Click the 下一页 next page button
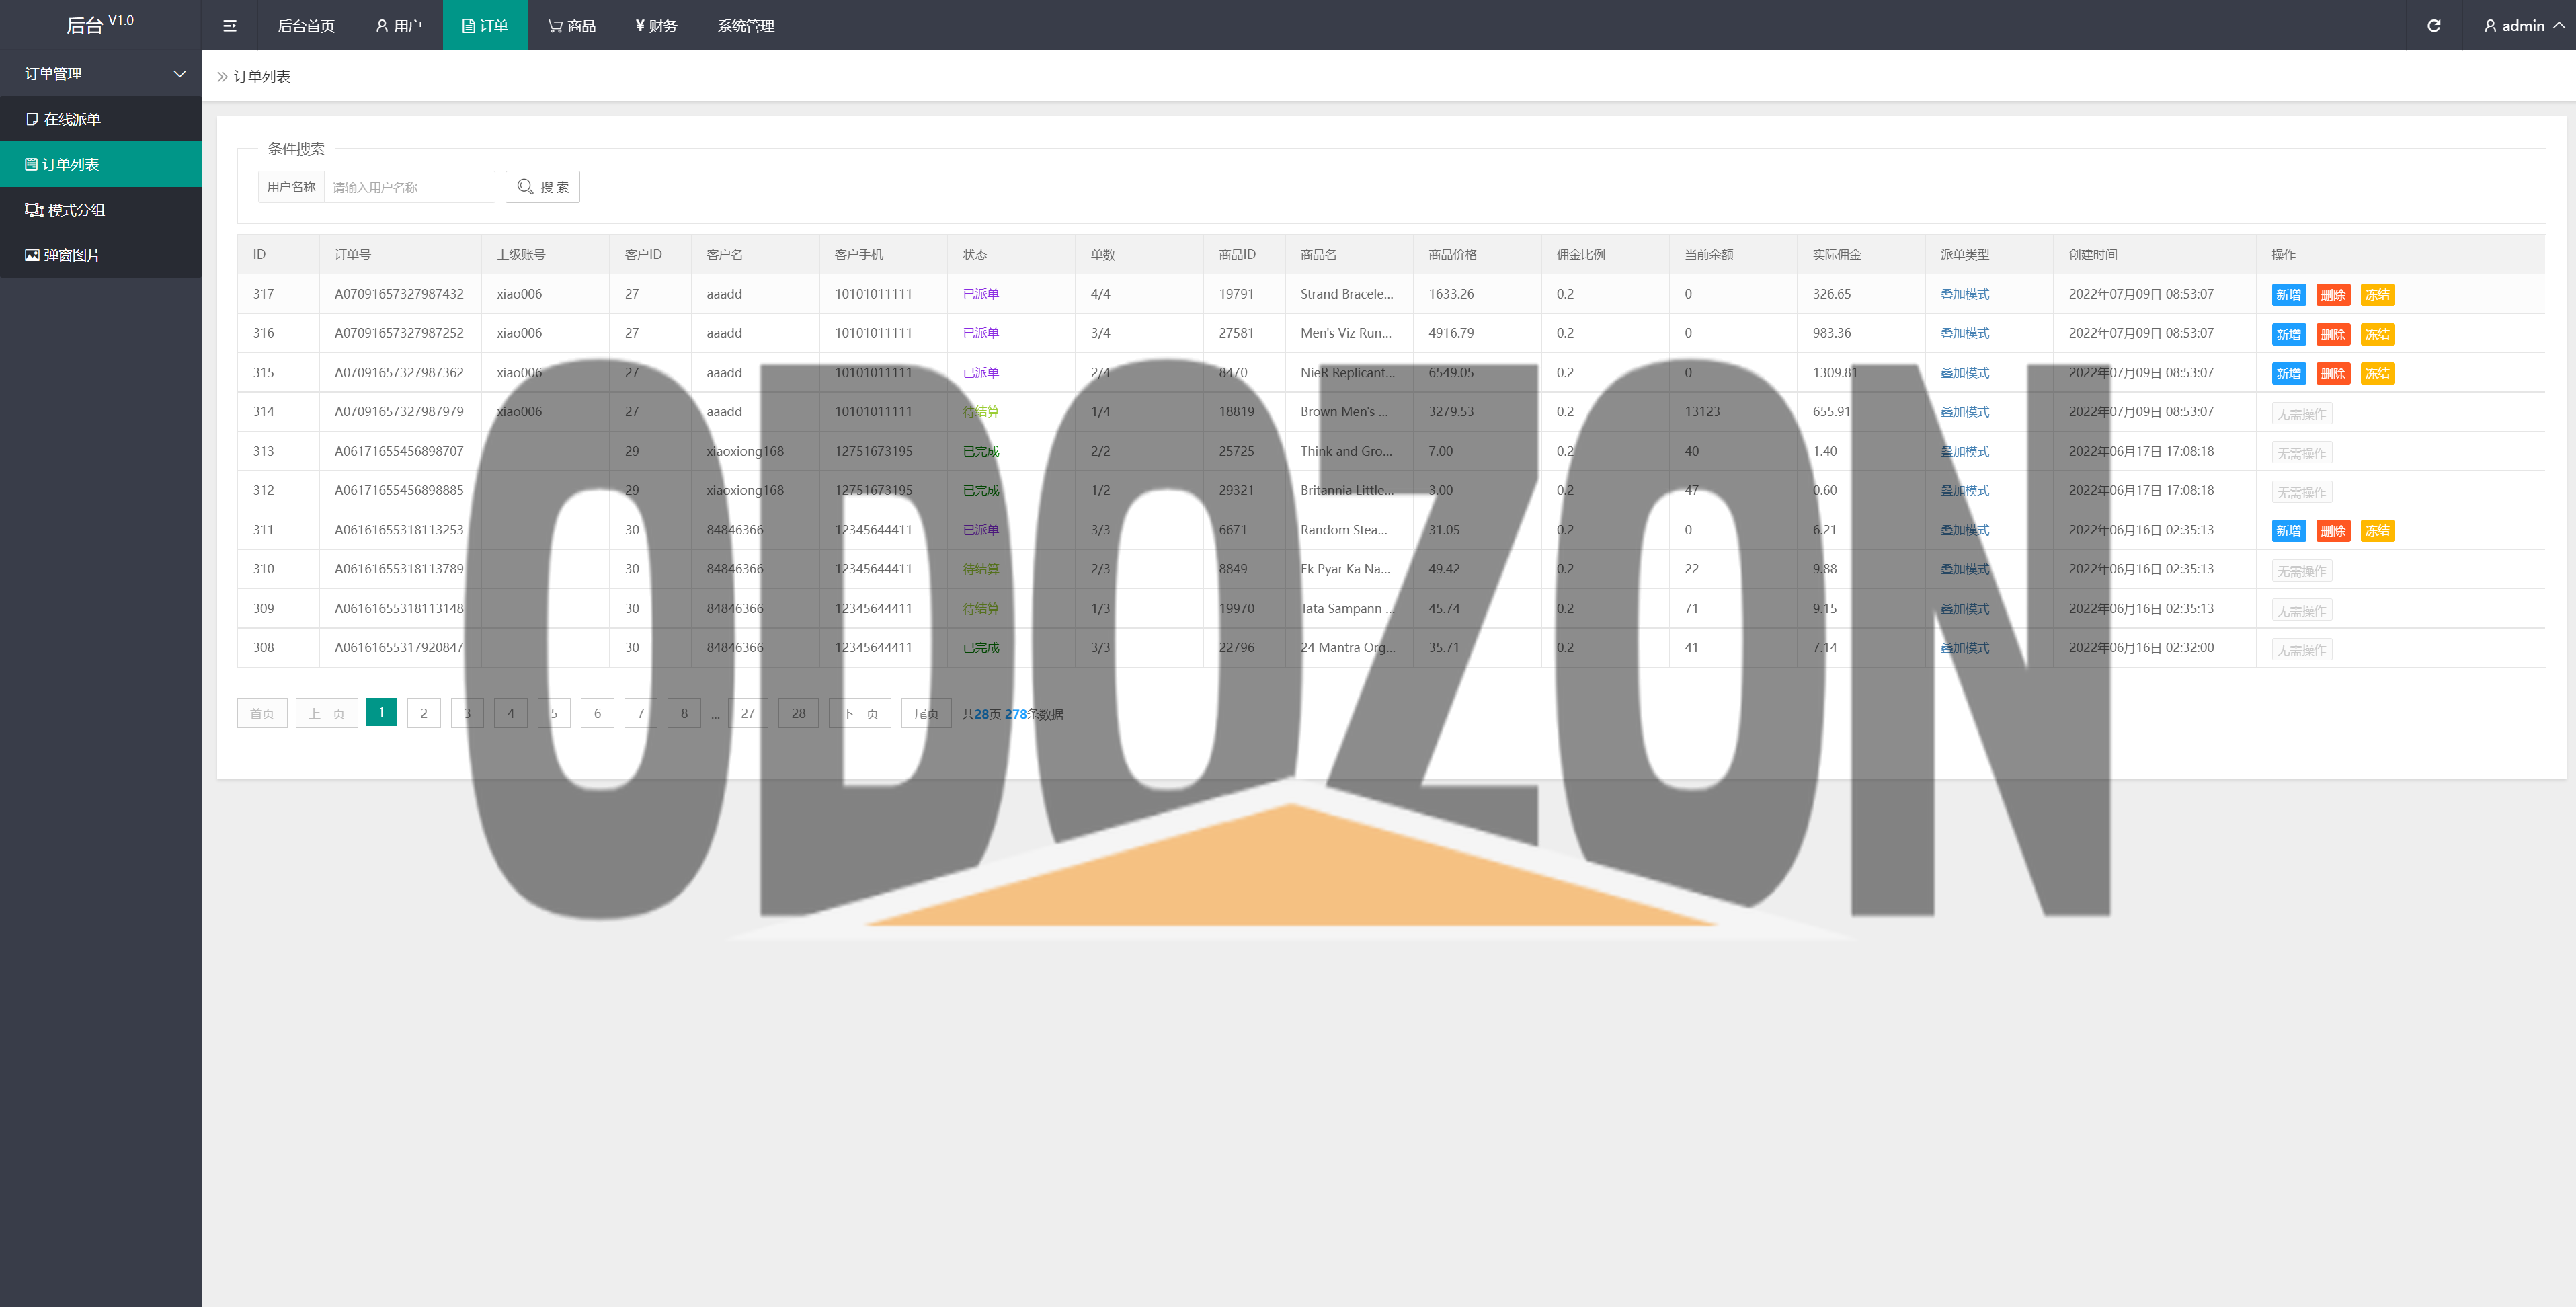The image size is (2576, 1307). click(860, 713)
